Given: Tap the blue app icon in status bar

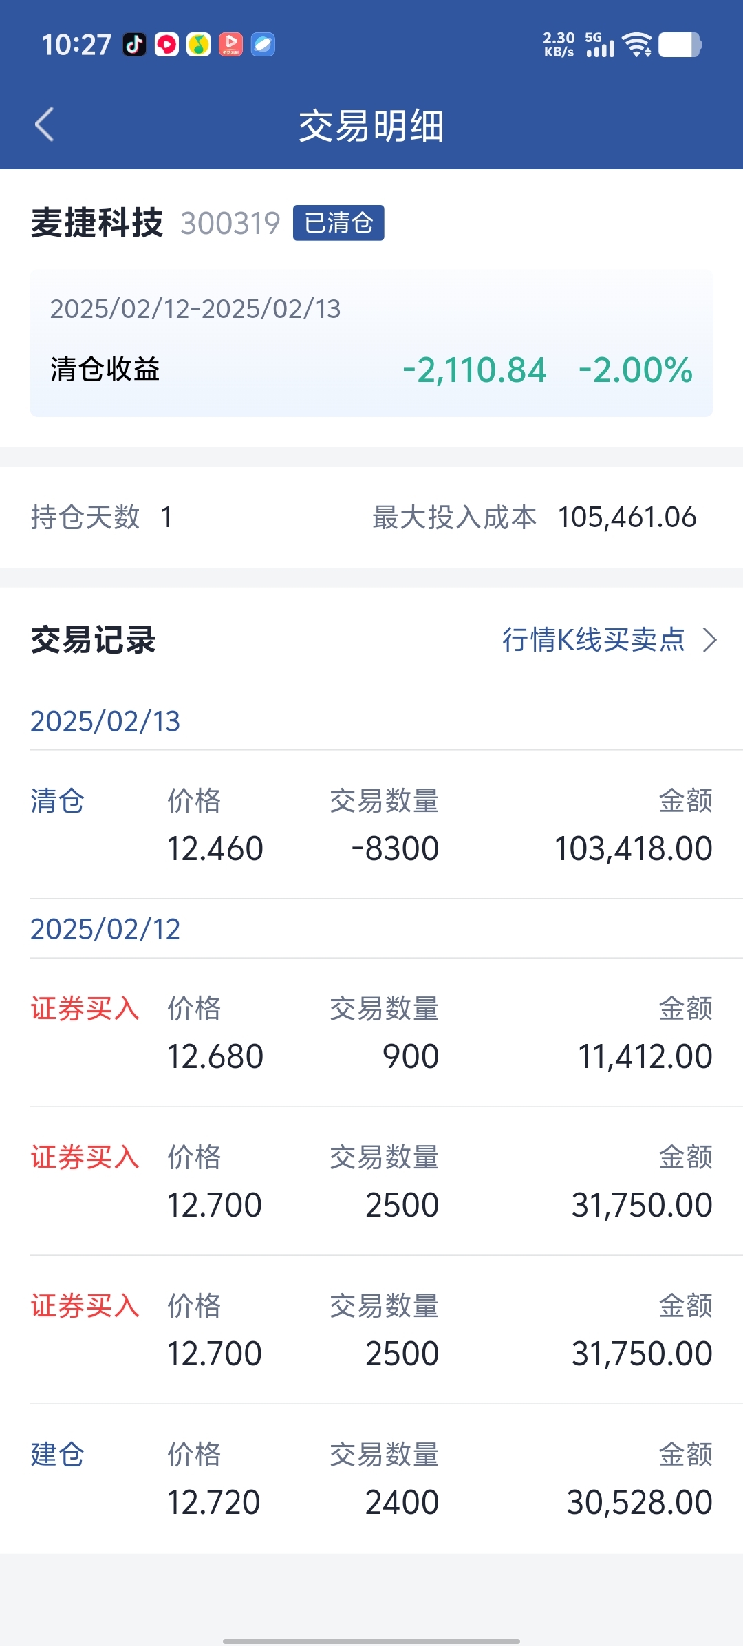Looking at the screenshot, I should (x=263, y=45).
